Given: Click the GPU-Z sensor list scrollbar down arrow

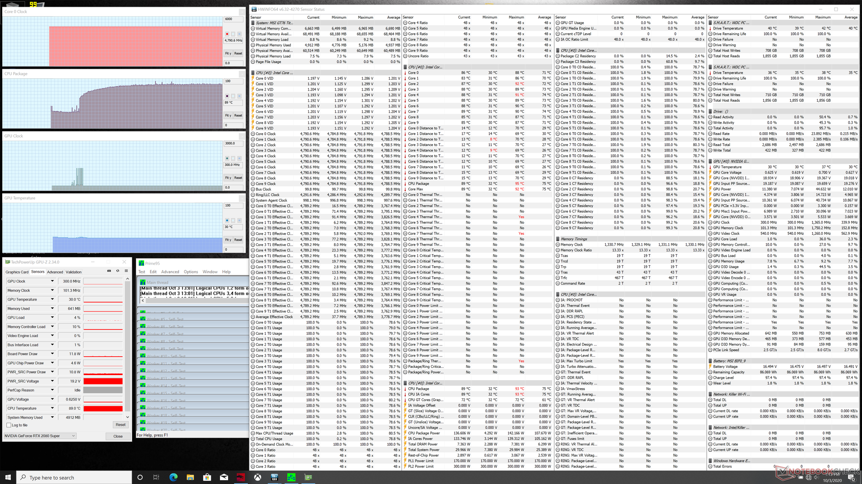Looking at the screenshot, I should 128,417.
